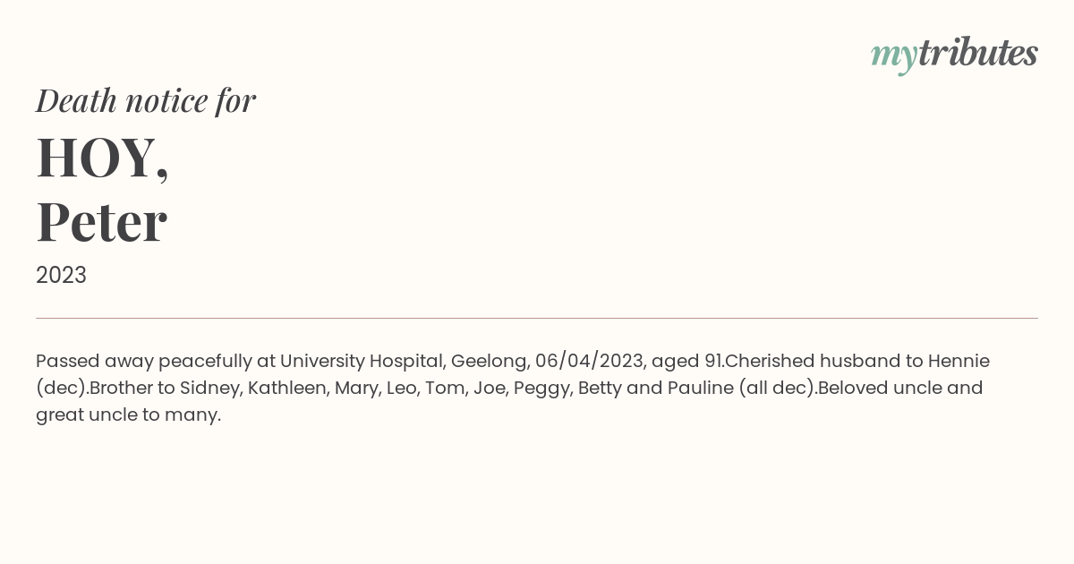1074x564 pixels.
Task: Click the "tributes" part of the logo
Action: click(977, 54)
